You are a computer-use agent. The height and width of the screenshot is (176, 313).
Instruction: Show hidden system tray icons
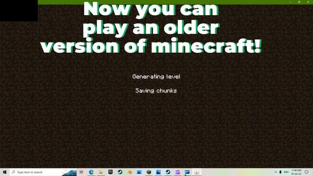pos(276,172)
